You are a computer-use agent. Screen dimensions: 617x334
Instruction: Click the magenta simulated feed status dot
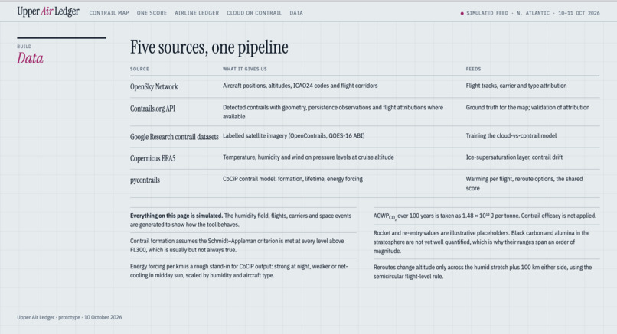[462, 13]
